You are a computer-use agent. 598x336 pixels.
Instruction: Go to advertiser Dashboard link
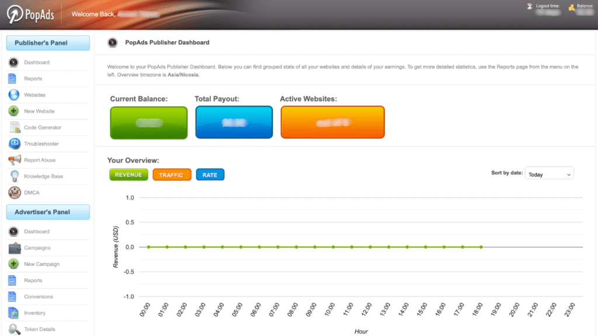37,232
